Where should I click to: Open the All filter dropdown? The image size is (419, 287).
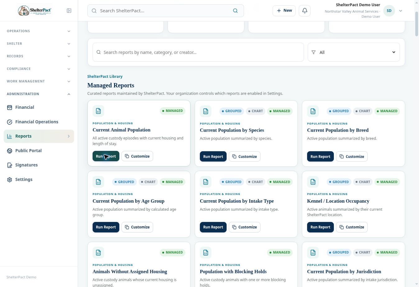354,52
